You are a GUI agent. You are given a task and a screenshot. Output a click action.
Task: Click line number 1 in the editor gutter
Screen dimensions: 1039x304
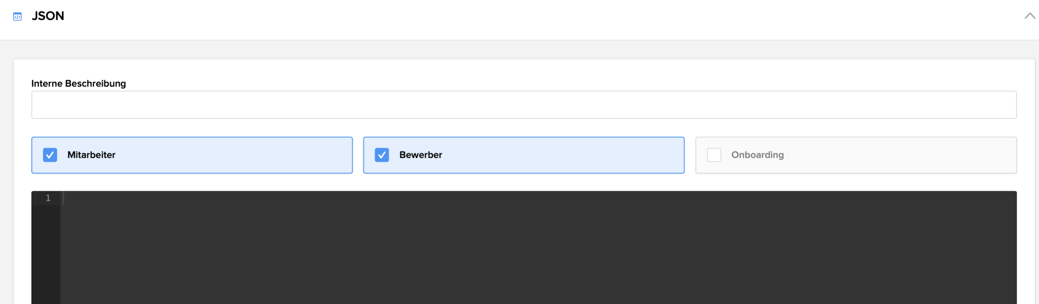tap(48, 198)
